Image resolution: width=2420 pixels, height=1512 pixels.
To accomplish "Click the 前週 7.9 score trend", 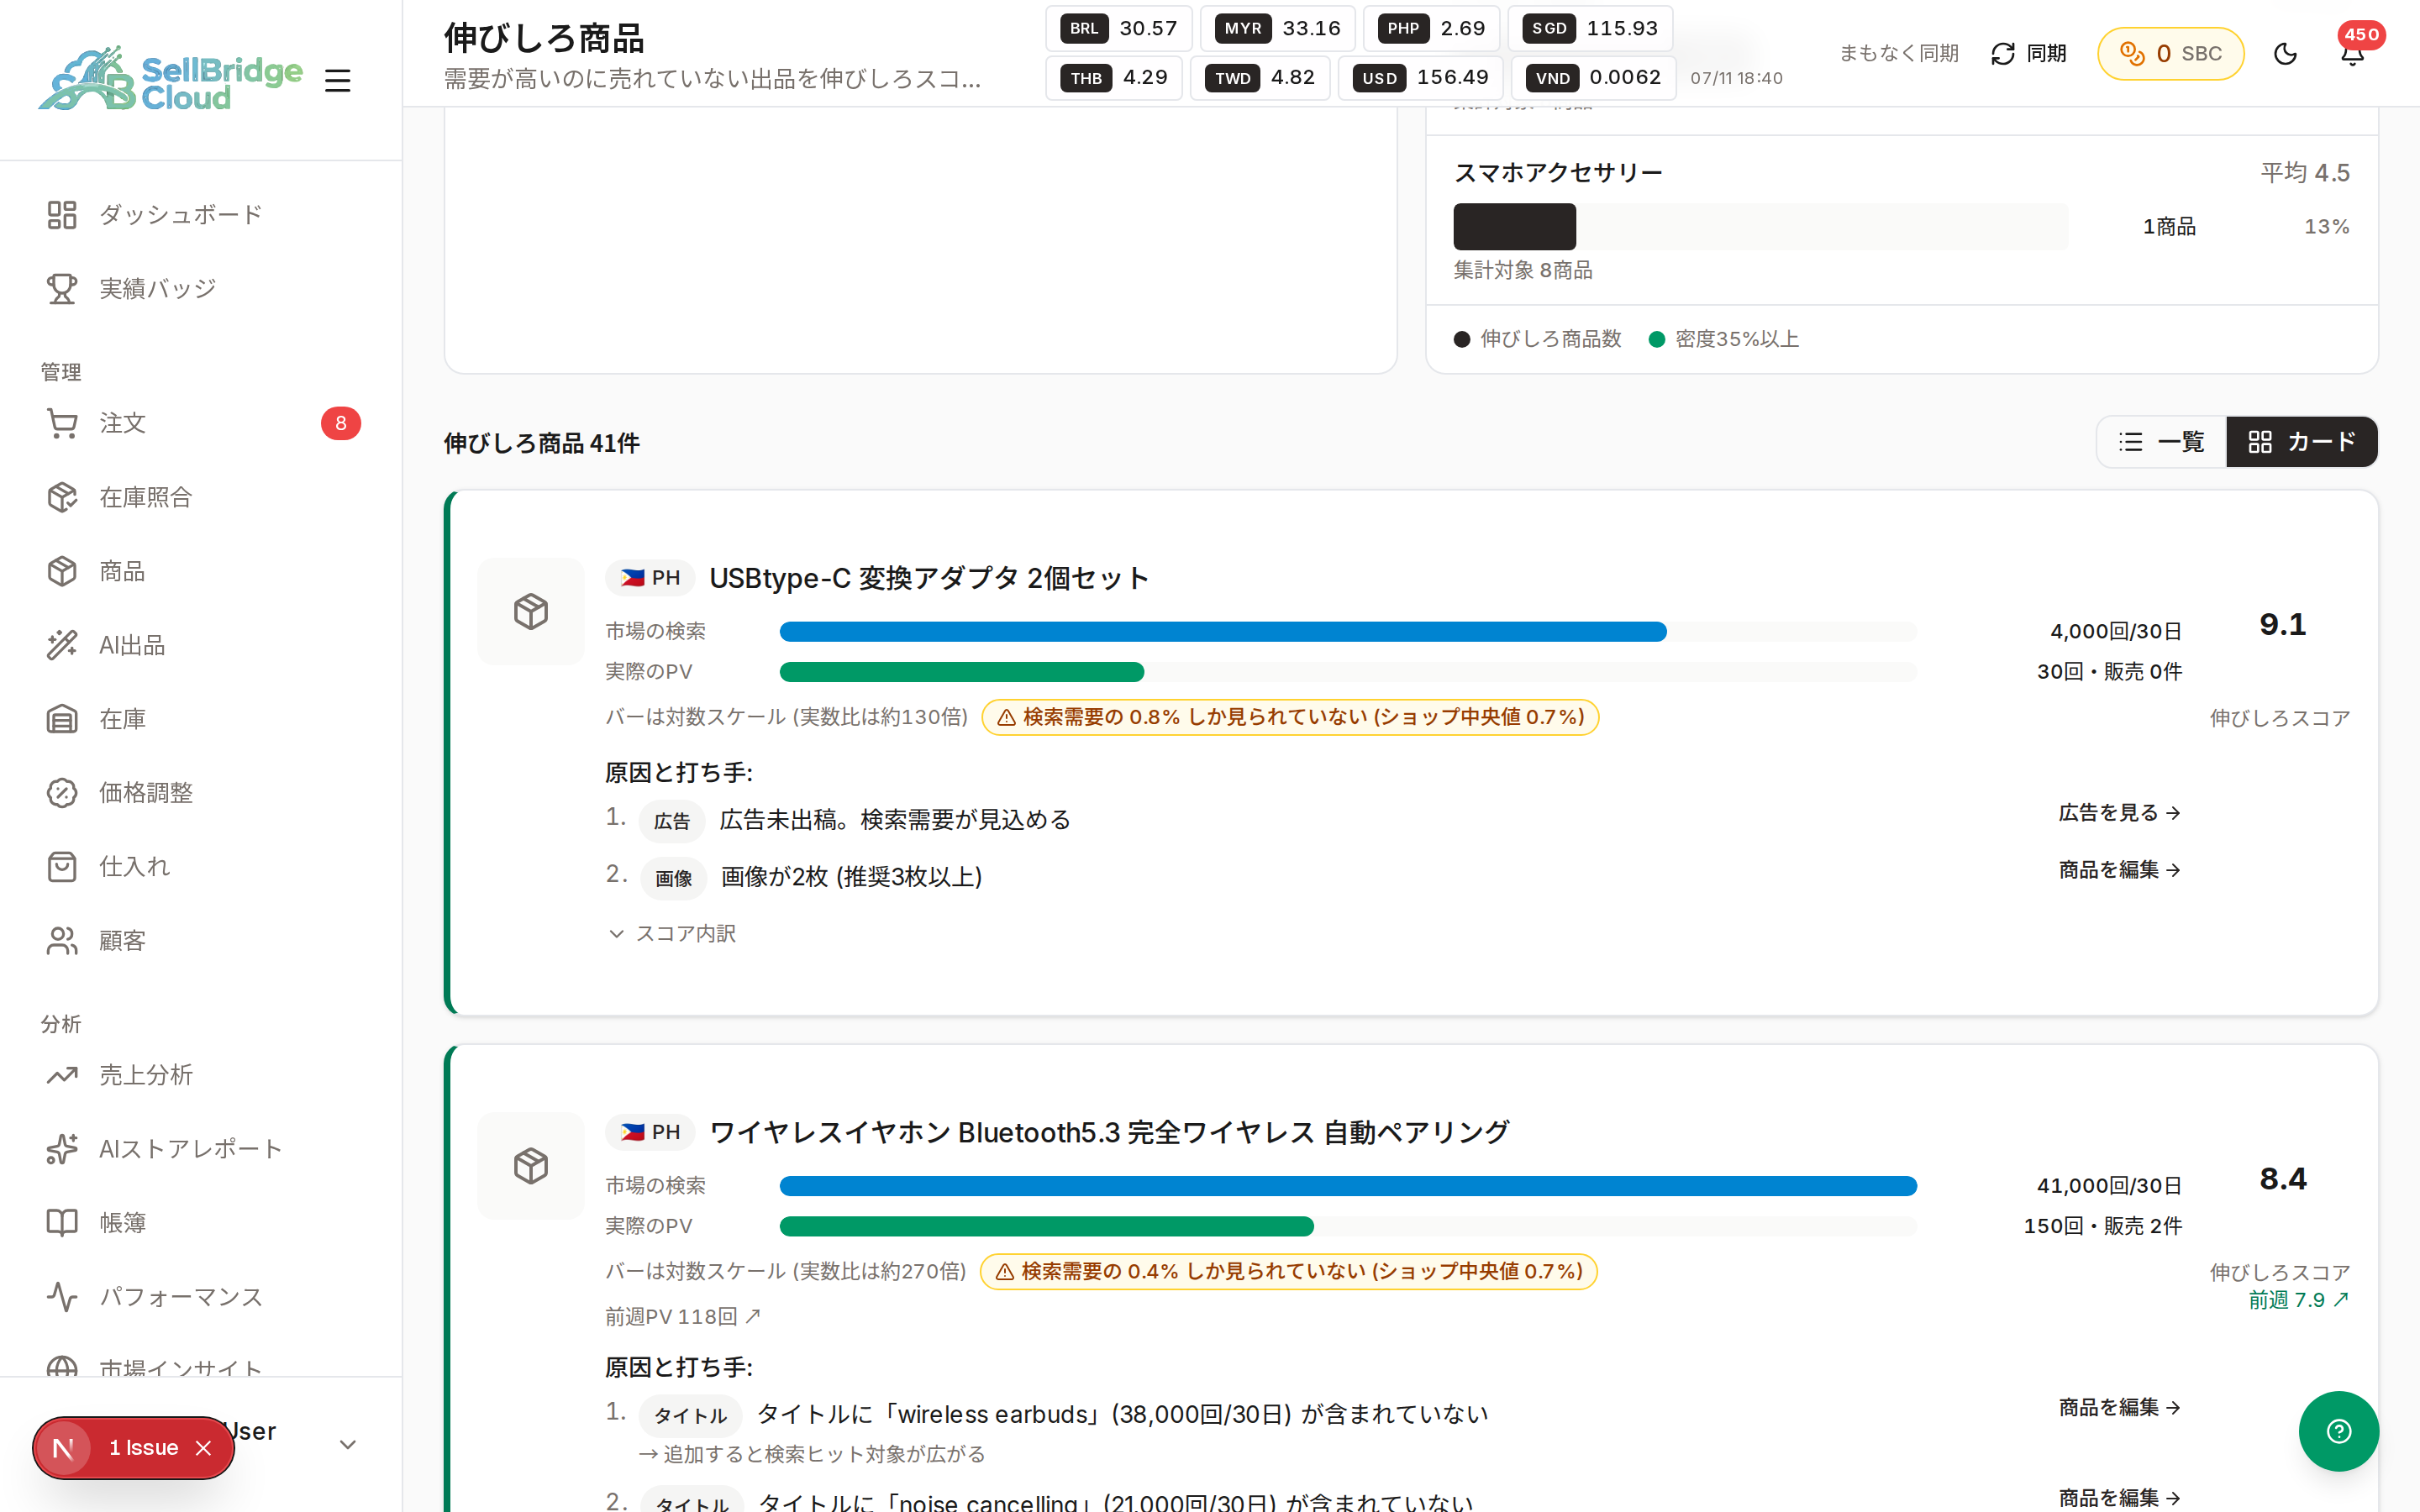I will click(2298, 1300).
